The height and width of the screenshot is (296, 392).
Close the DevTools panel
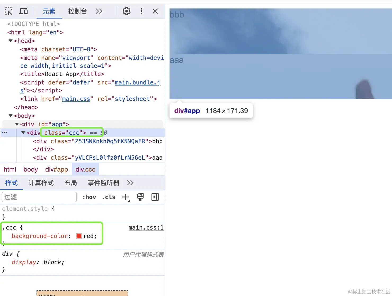click(155, 11)
